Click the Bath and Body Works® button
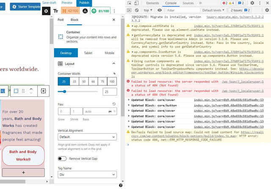271x189 pixels. (x=23, y=155)
